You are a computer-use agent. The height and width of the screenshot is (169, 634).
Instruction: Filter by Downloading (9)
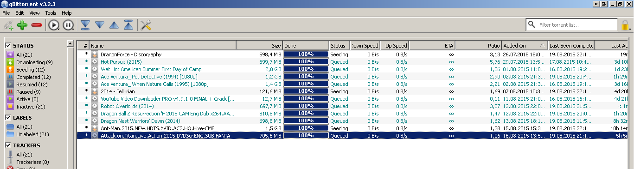point(29,62)
